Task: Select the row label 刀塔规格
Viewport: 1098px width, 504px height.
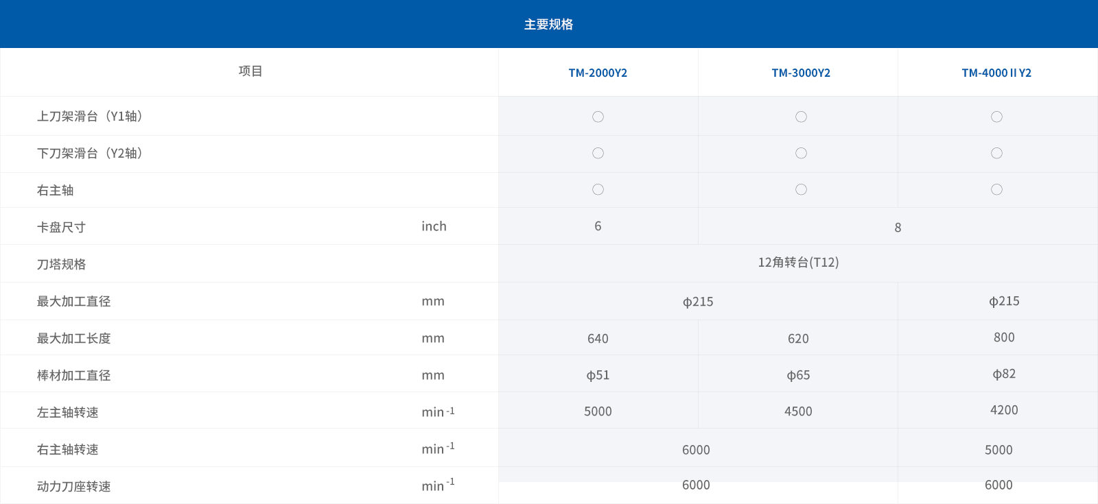Action: point(61,264)
